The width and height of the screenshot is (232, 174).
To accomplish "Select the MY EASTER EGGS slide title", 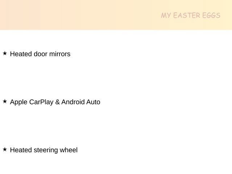I will 191,16.
